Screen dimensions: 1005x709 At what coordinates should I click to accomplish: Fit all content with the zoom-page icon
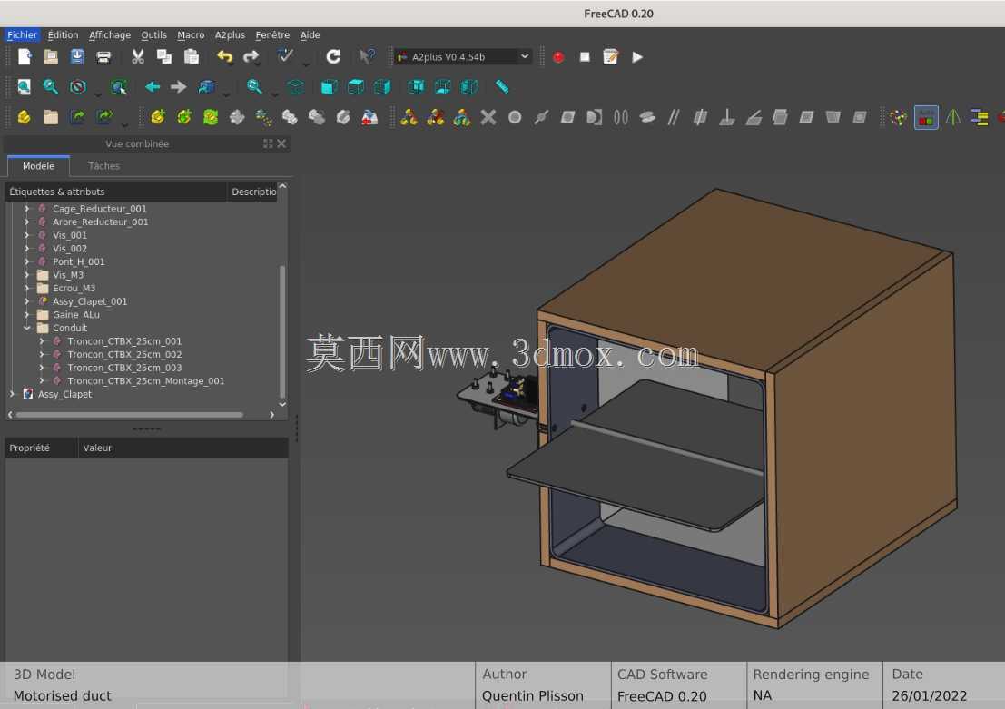pos(25,86)
